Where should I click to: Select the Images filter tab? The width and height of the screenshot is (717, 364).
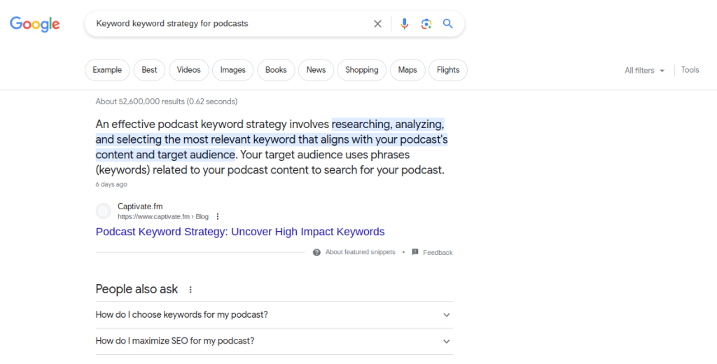pos(232,70)
